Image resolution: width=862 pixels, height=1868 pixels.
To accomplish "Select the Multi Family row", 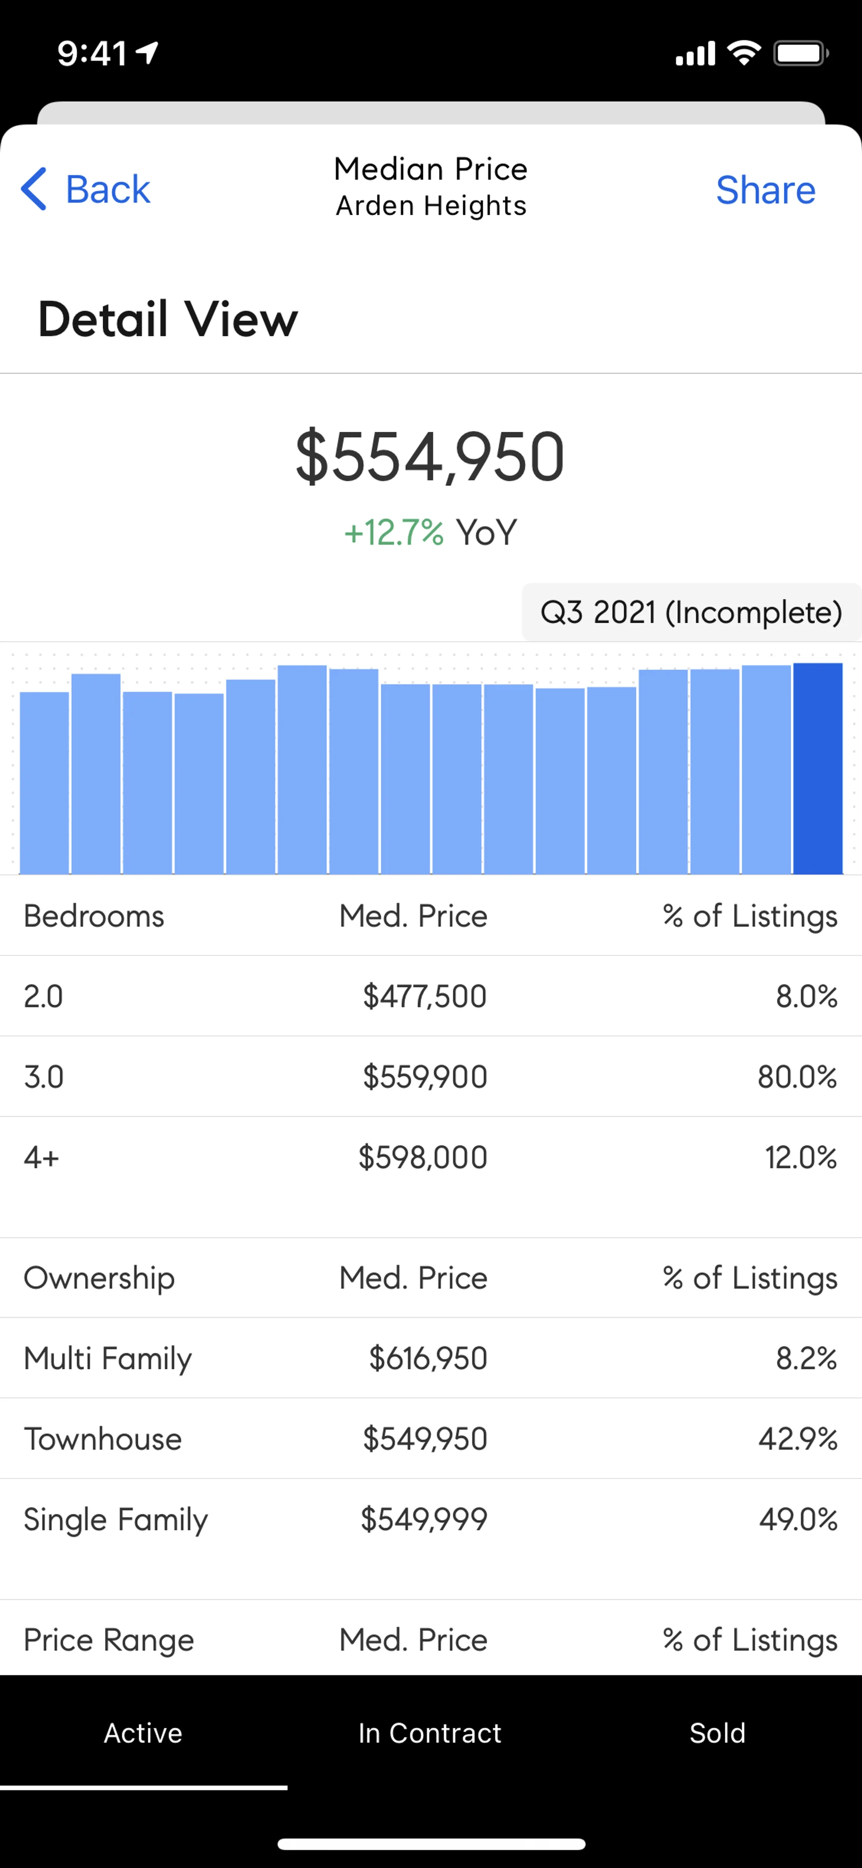I will pos(430,1358).
